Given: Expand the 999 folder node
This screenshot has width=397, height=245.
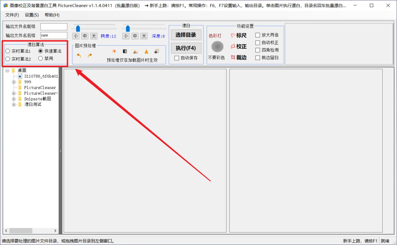Looking at the screenshot, I should coord(14,82).
